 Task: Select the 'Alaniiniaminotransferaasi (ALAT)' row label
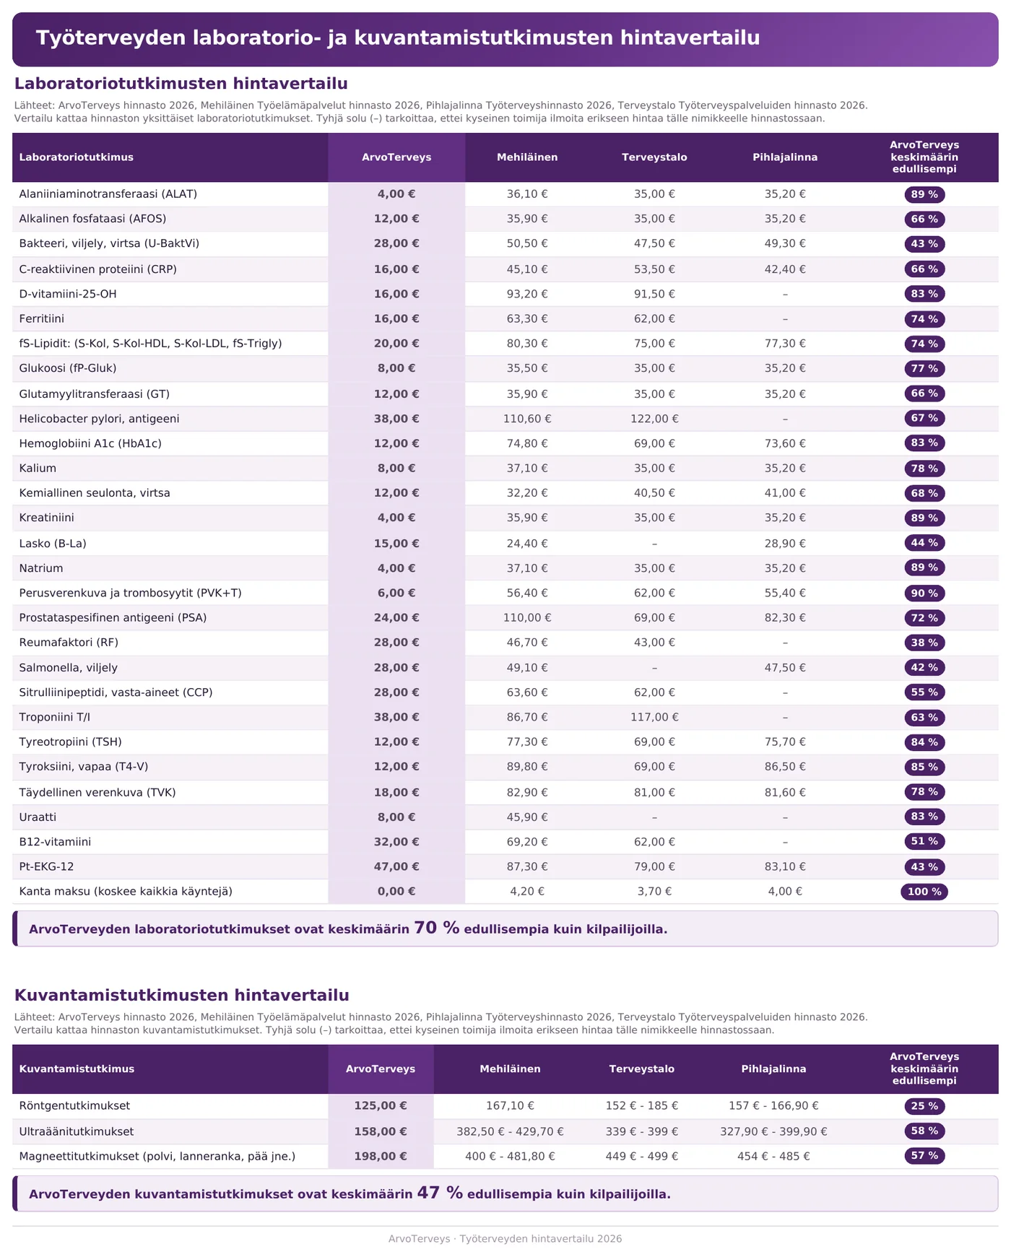pos(108,194)
